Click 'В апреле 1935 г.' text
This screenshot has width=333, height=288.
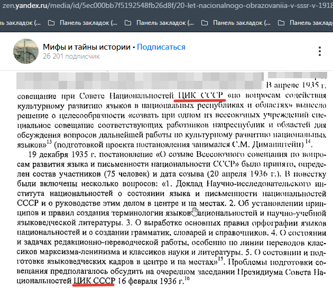pos(296,85)
